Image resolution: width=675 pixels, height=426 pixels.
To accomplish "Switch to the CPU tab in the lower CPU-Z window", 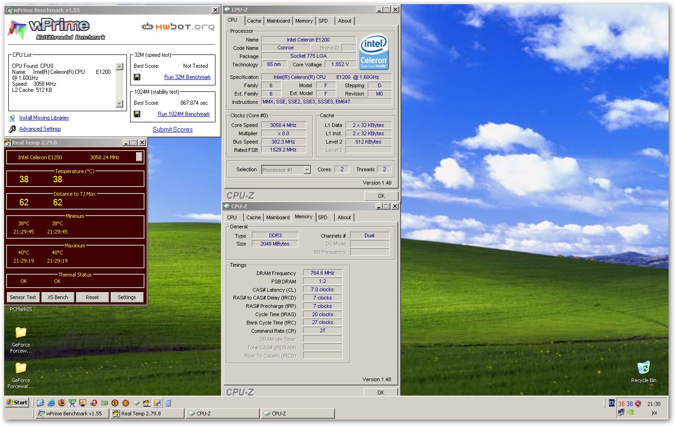I will point(232,217).
